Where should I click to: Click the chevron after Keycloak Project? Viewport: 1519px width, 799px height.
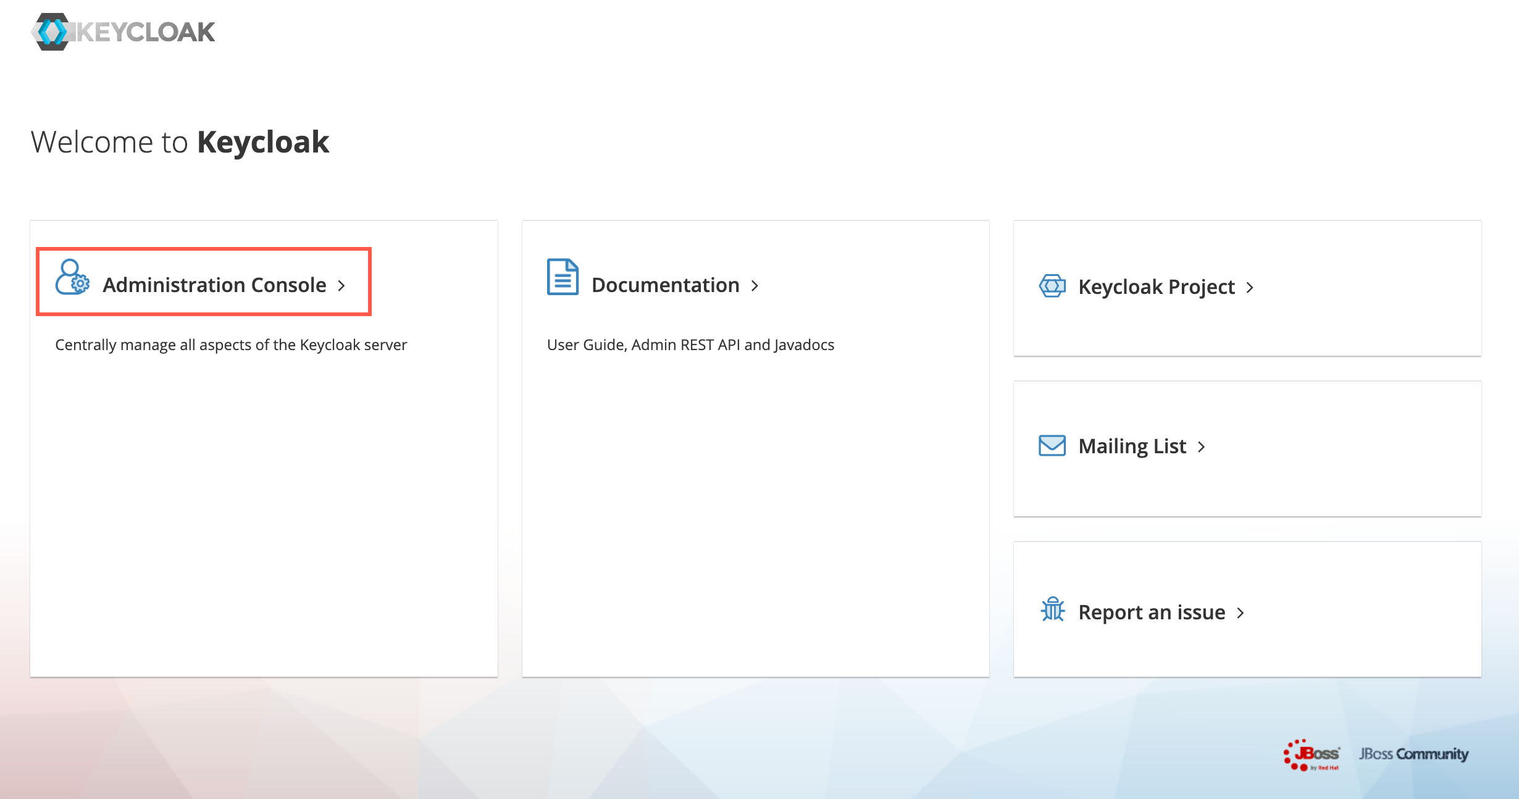click(1250, 287)
